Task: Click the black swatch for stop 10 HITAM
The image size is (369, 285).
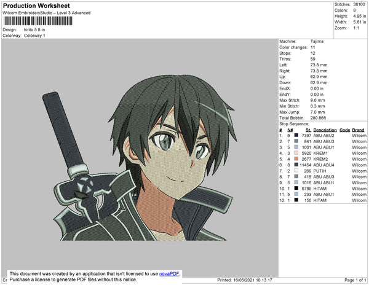Action: 296,188
